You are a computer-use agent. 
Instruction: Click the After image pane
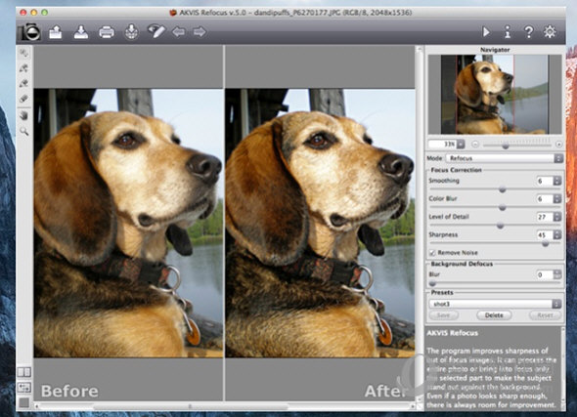tap(320, 223)
